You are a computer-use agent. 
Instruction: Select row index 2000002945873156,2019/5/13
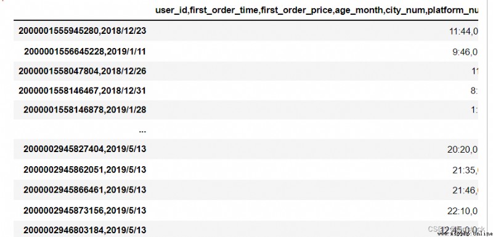pyautogui.click(x=85, y=211)
